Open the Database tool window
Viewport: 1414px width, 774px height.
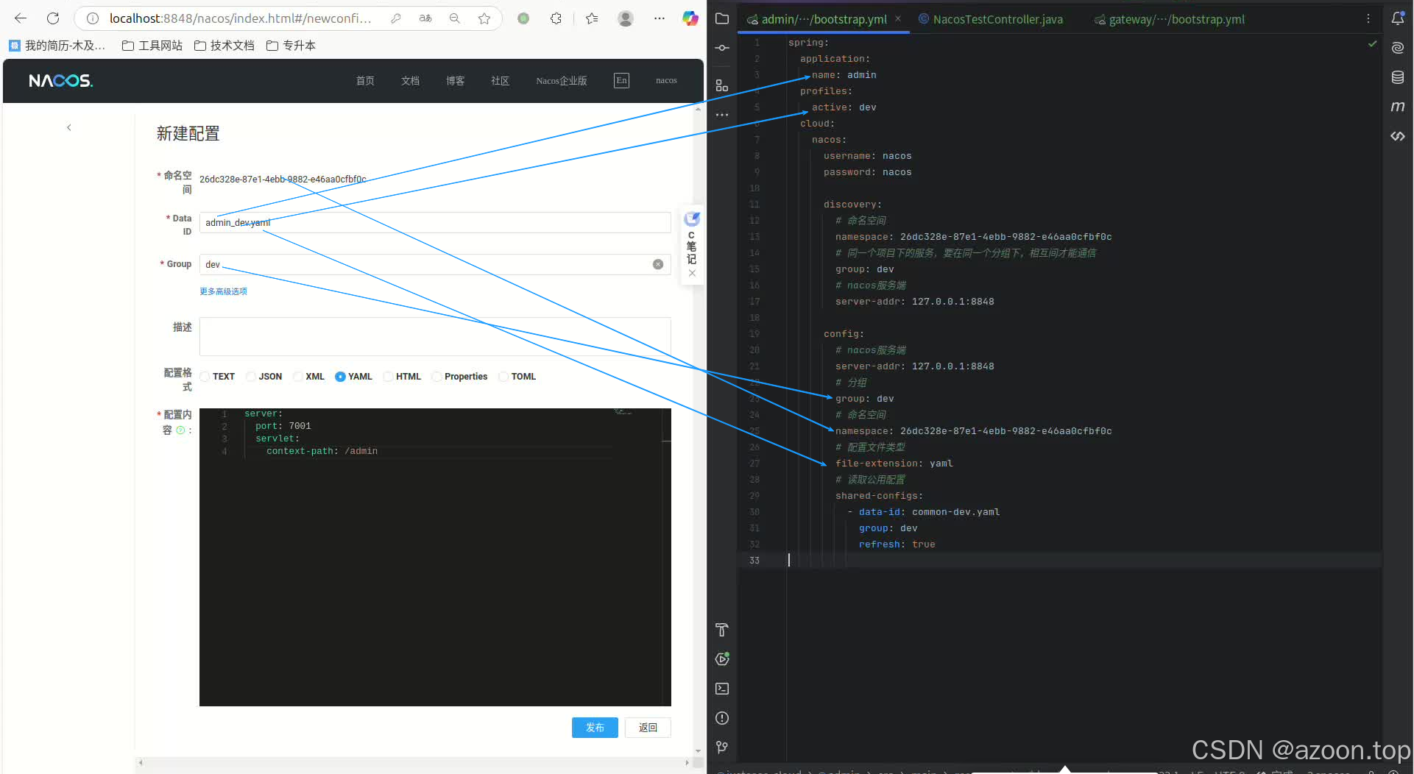point(1398,77)
